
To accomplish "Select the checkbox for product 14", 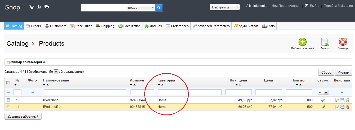I will 8,107.
